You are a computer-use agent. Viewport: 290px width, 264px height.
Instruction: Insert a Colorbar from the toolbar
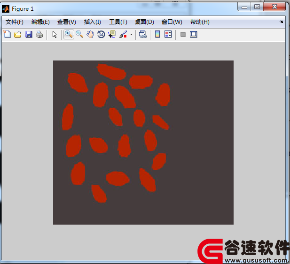click(x=157, y=34)
